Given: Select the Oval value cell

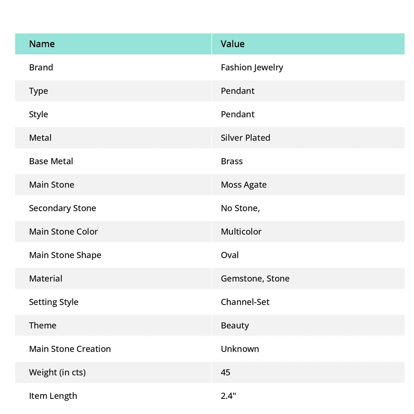Looking at the screenshot, I should point(229,255).
